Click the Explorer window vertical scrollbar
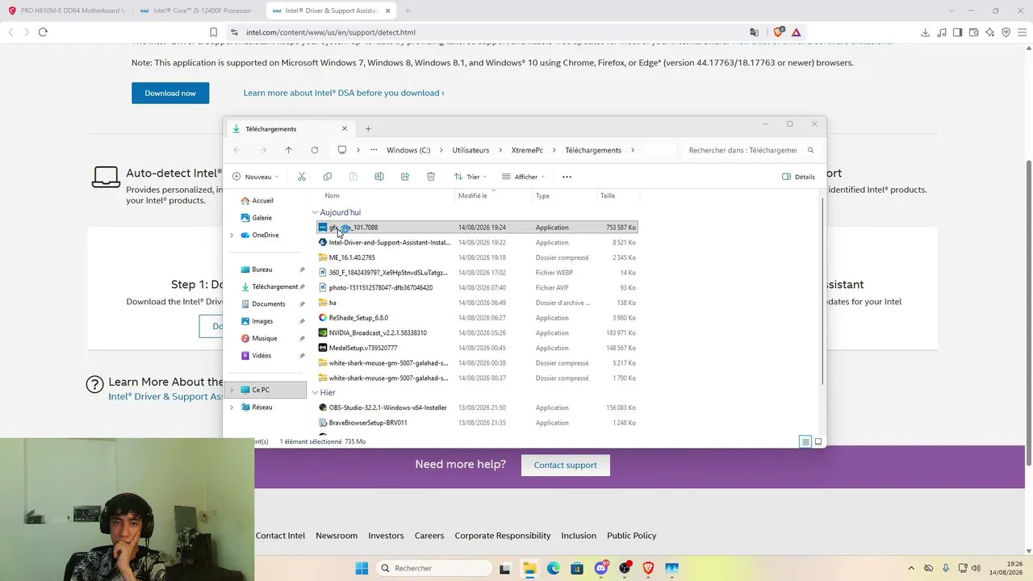This screenshot has width=1033, height=581. 822,290
